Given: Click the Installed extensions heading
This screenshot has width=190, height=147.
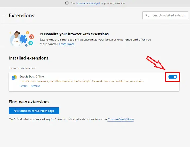Looking at the screenshot, I should [28, 58].
